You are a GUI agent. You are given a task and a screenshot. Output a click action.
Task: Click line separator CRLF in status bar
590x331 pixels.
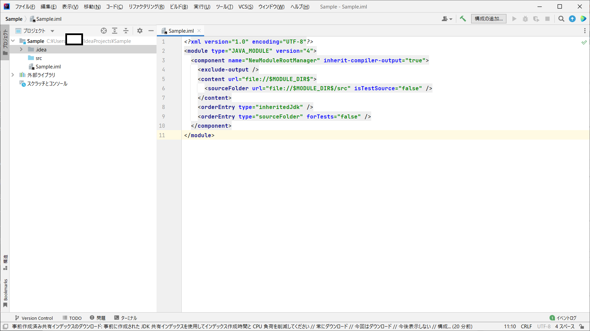[526, 326]
